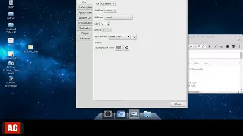Click the Chromium horizontal scrollbar thumb
This screenshot has height=136, width=243.
194,92
